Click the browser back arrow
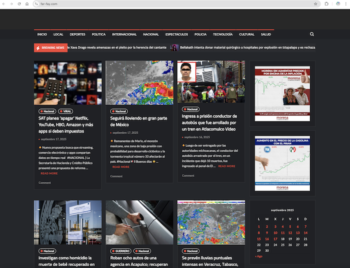Image resolution: width=350 pixels, height=268 pixels. pyautogui.click(x=4, y=3)
